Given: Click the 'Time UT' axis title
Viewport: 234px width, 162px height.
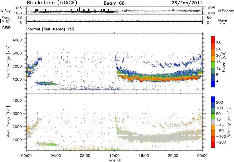Looking at the screenshot, I should click(x=114, y=160).
